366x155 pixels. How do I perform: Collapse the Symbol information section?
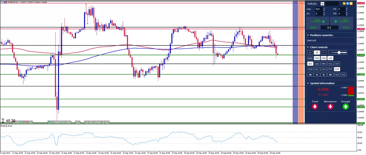[x=308, y=83]
